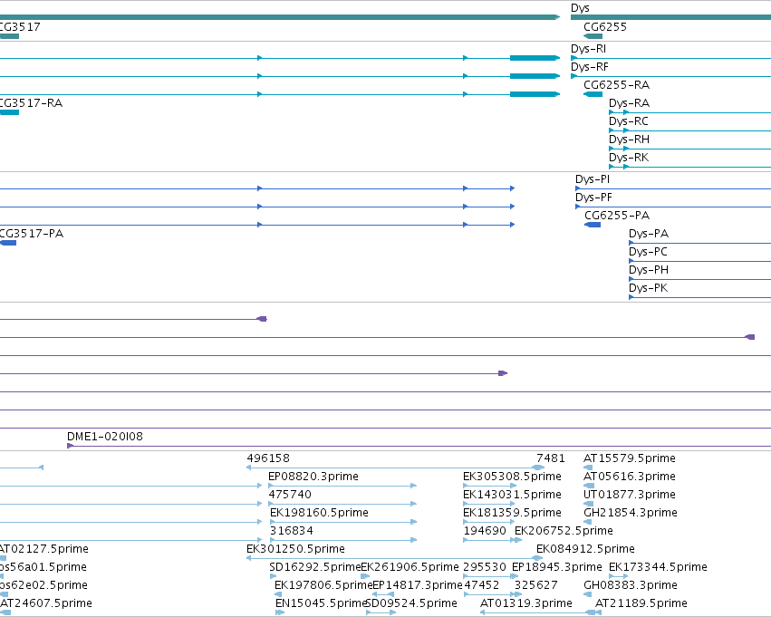Click the 475740 feature label
The image size is (771, 617).
(x=290, y=495)
